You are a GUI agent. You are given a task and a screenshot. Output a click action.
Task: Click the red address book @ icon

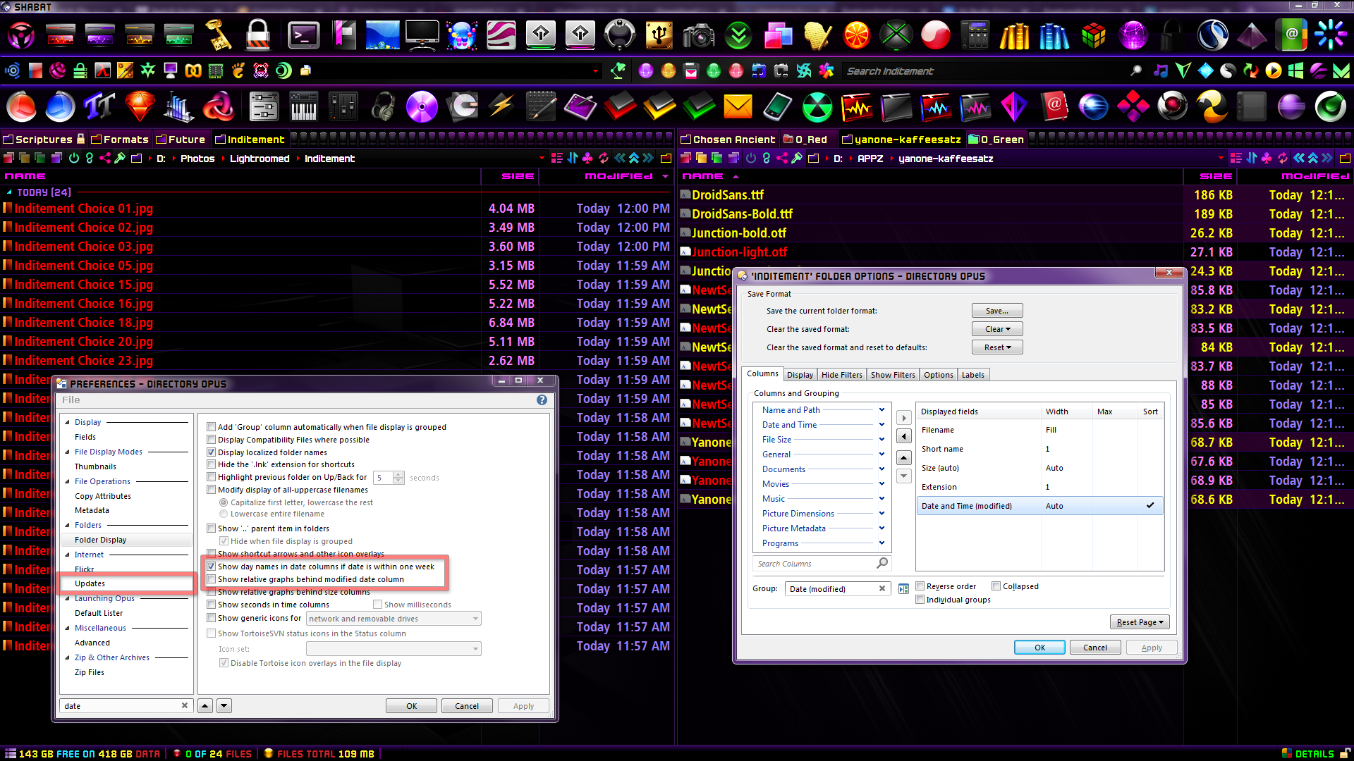point(1054,107)
